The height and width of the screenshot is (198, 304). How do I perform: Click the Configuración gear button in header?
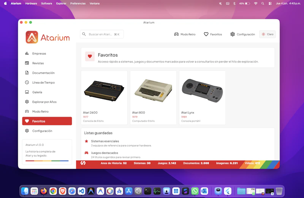point(242,34)
